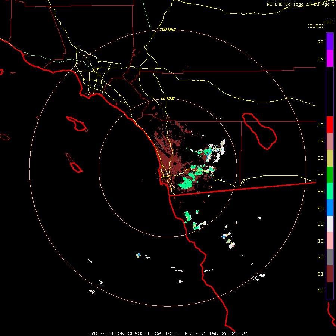Image resolution: width=336 pixels, height=336 pixels.
Task: Click the GR legend label text
Action: tap(320, 141)
